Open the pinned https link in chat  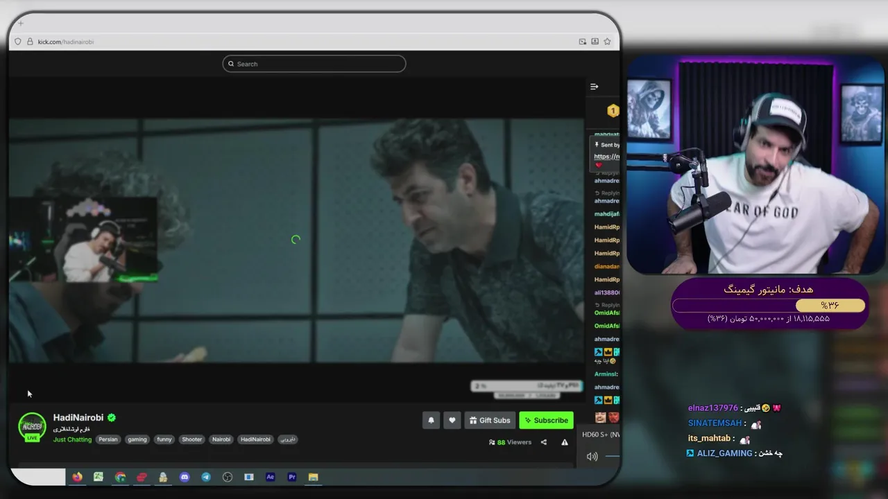(x=607, y=157)
